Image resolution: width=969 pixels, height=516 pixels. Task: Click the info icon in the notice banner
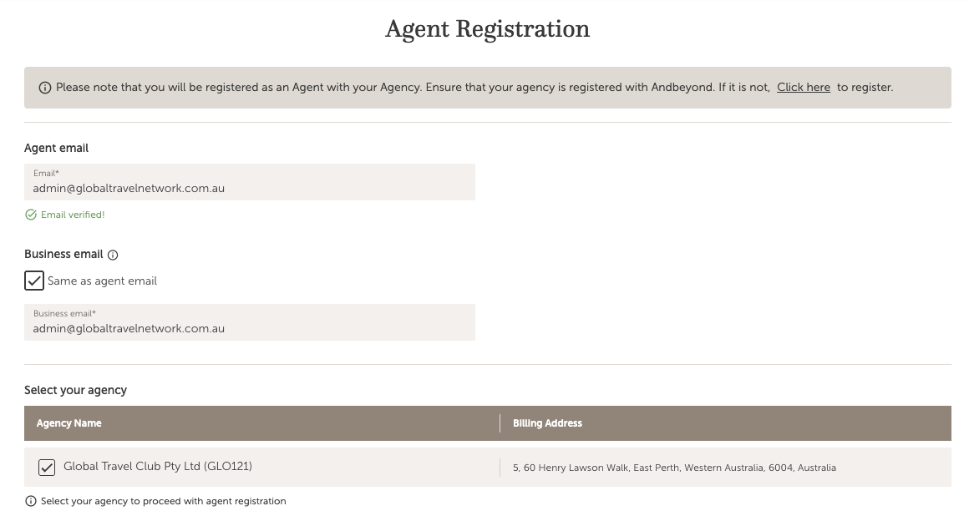tap(45, 88)
